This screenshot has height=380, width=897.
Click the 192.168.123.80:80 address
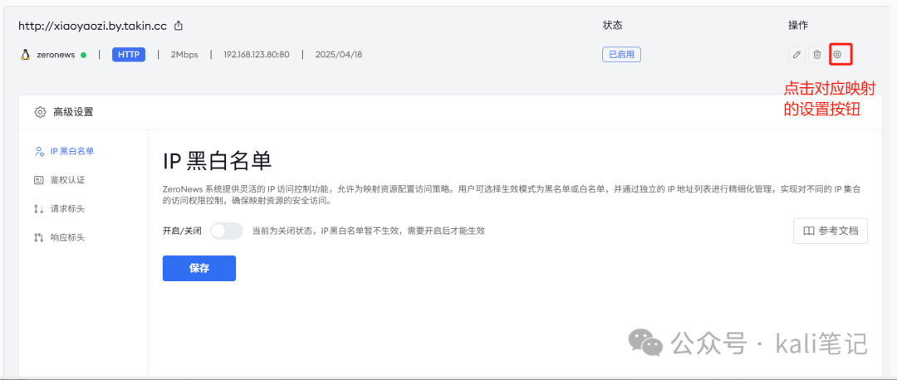point(256,55)
